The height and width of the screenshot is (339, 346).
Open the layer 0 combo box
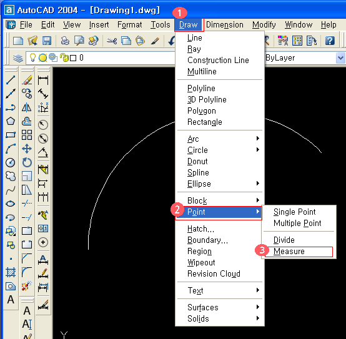point(101,58)
